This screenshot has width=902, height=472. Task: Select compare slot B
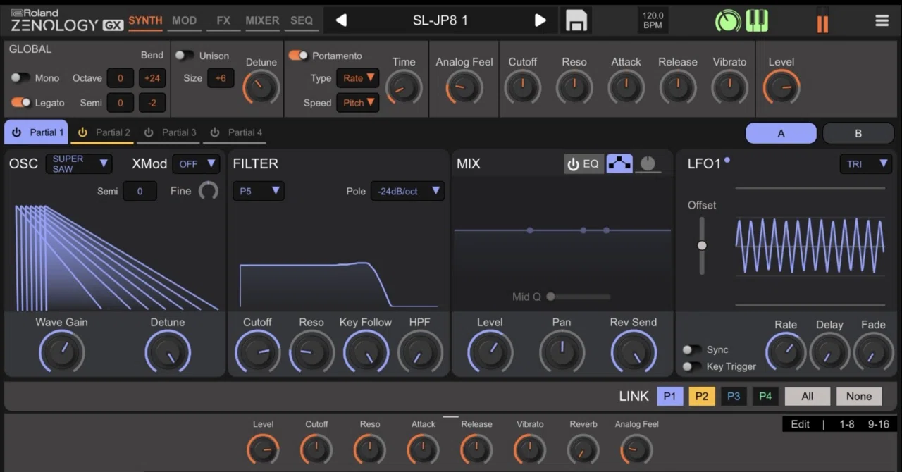[x=858, y=133]
